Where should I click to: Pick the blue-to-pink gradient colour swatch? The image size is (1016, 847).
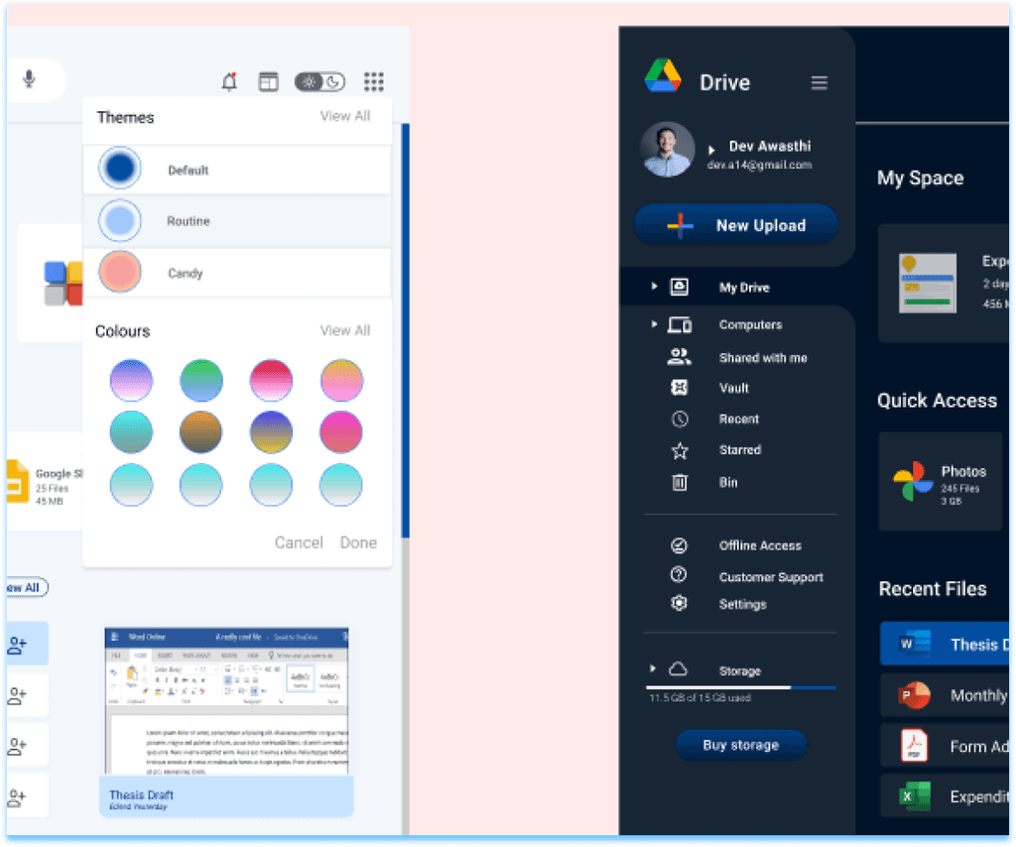132,380
